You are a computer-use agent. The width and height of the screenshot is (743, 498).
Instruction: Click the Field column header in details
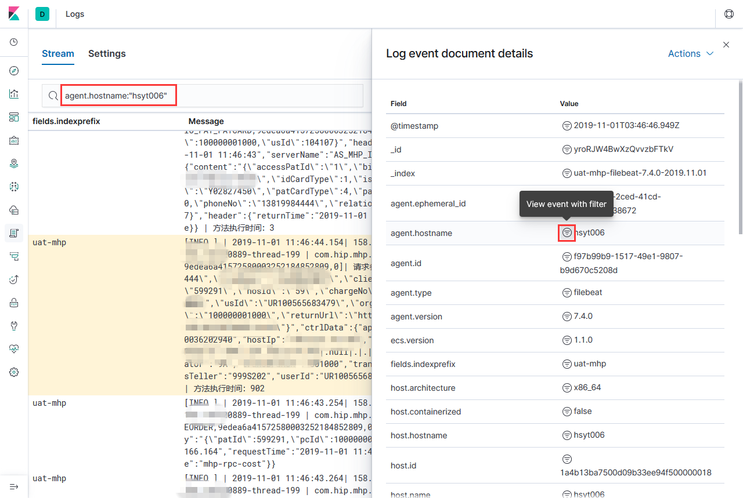[399, 104]
